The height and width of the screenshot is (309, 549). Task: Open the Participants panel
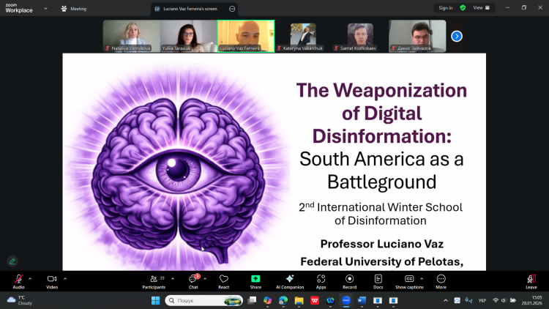click(x=152, y=280)
